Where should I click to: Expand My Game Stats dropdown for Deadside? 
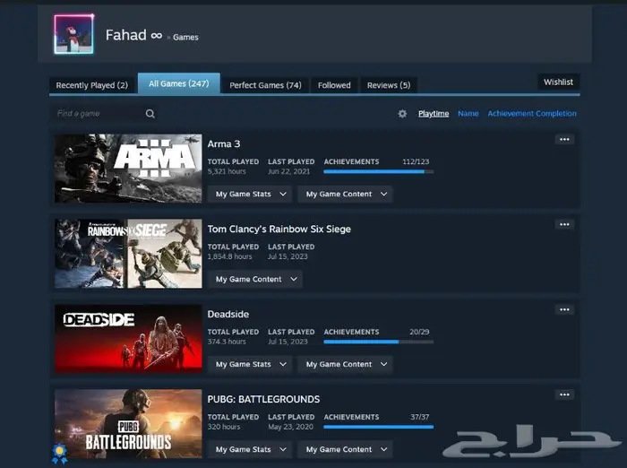click(x=250, y=364)
